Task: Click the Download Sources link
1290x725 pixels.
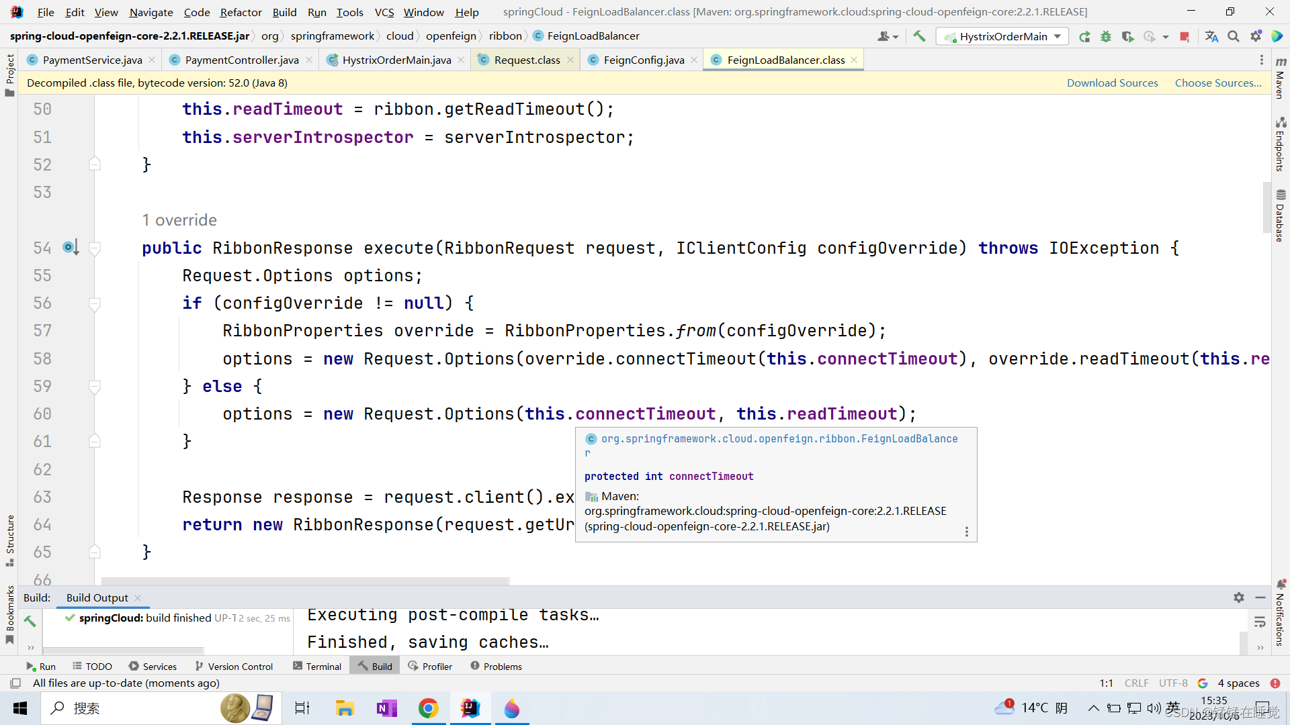Action: point(1112,83)
